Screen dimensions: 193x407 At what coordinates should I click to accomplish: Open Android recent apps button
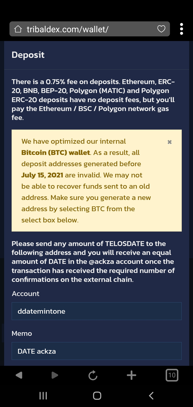click(x=43, y=396)
